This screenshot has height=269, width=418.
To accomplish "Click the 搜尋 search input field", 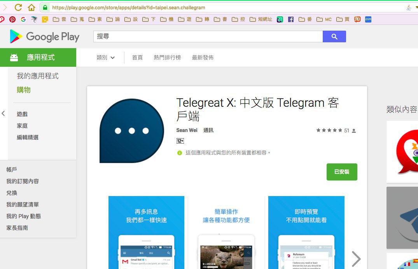I will click(208, 36).
